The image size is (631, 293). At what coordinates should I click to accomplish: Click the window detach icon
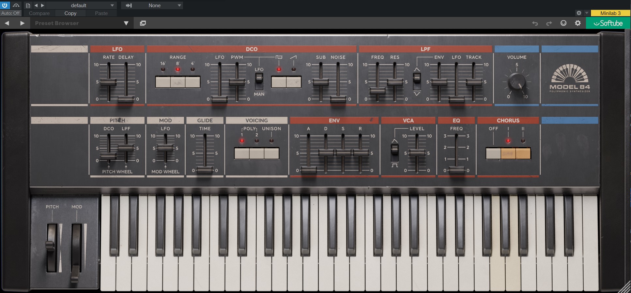[143, 23]
